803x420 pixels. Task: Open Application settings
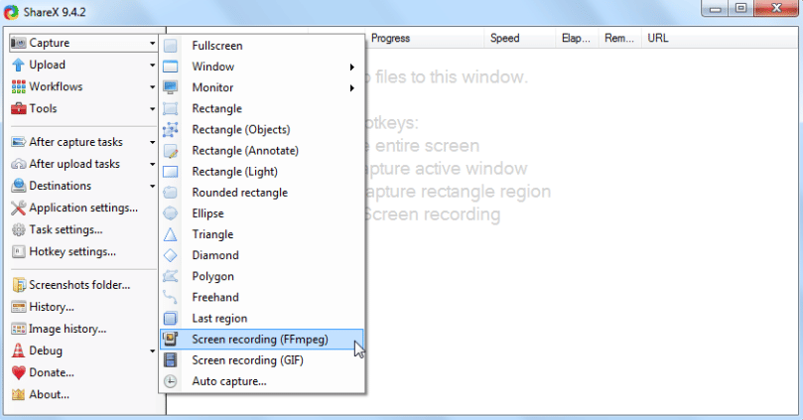pos(82,208)
